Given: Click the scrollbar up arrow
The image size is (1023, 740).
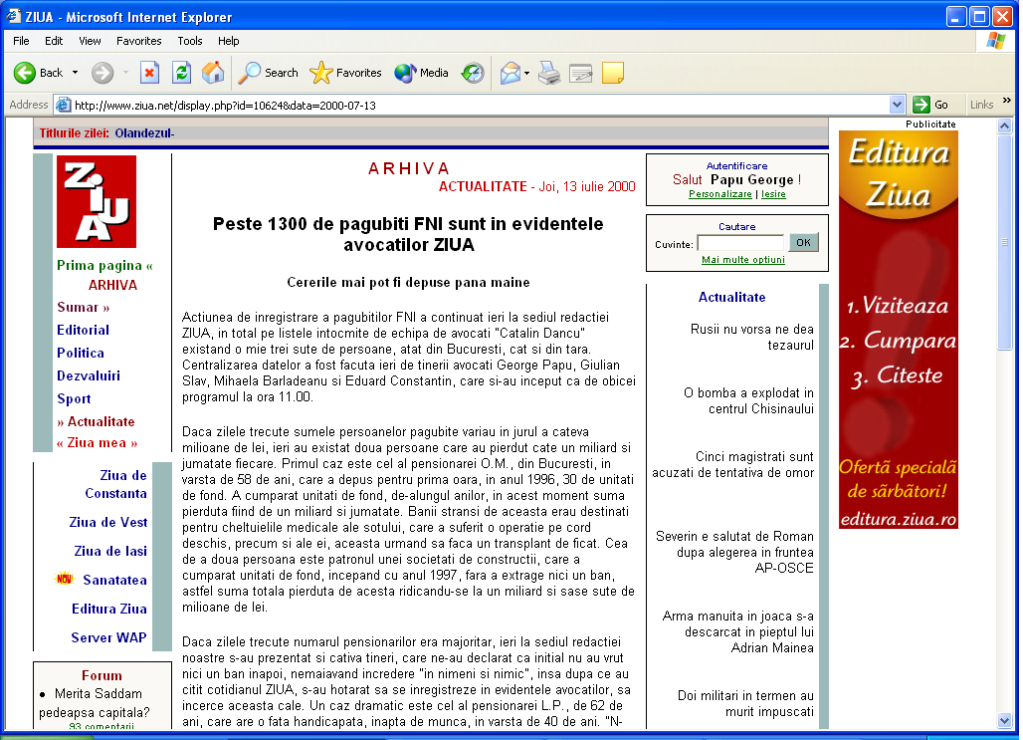Looking at the screenshot, I should [x=1005, y=125].
